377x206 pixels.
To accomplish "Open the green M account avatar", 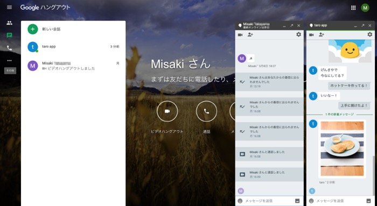I will click(365, 8).
